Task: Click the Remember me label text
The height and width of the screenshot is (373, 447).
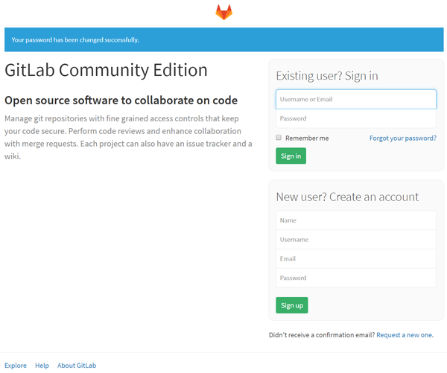Action: click(307, 138)
